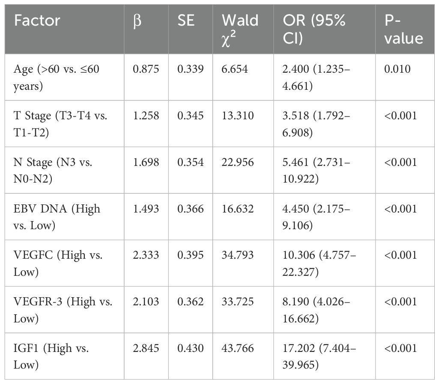439x384 pixels.
Task: Select the IGF1 (High vs. Low) cell
Action: (x=51, y=357)
